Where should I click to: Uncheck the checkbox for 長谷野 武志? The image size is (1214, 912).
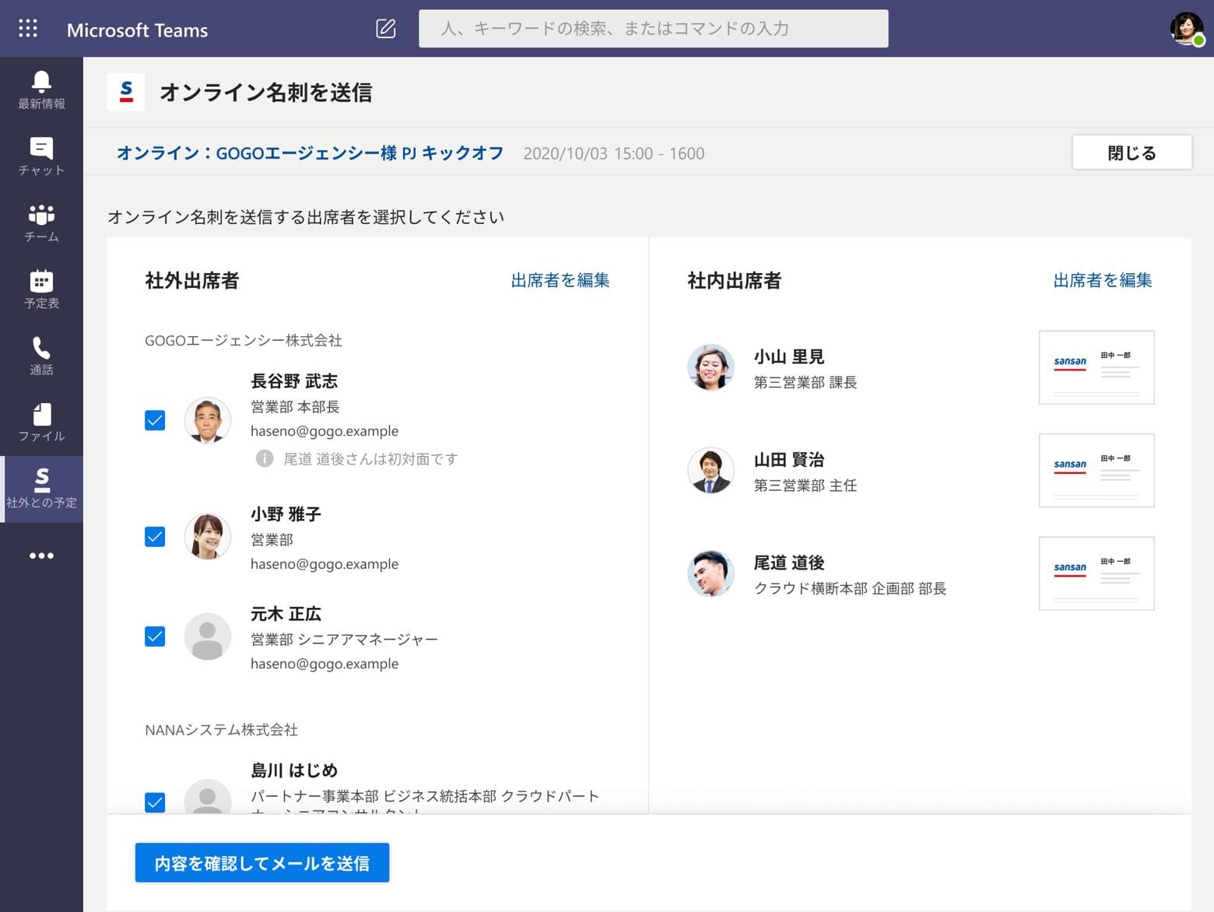coord(155,420)
